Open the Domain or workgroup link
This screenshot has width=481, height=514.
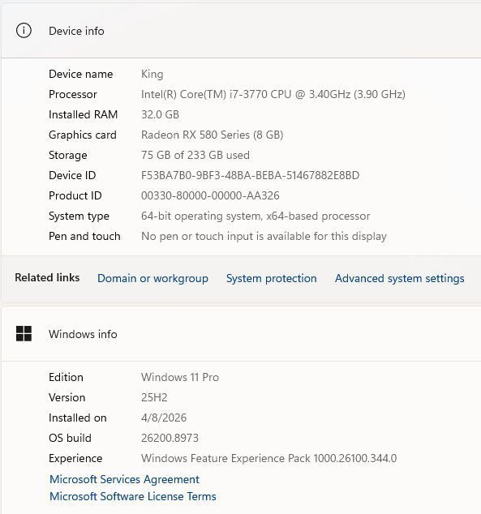[152, 278]
